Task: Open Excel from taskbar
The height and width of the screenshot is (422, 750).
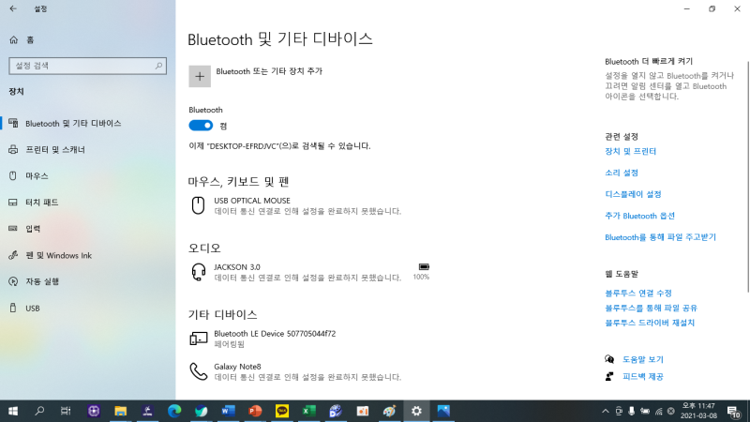Action: pyautogui.click(x=308, y=411)
